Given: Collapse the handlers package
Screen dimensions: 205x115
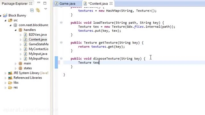Looking at the screenshot, I should pos(16,30).
